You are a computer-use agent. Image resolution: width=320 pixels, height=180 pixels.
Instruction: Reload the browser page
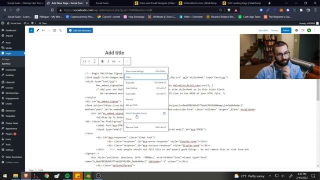18,10
